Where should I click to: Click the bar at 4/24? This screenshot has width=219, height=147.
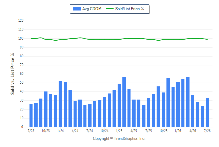[75, 114]
